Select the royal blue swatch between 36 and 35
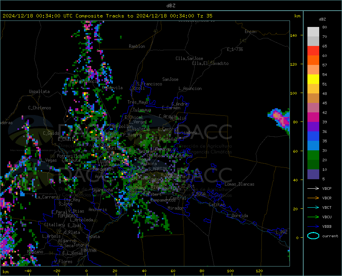 [313, 136]
